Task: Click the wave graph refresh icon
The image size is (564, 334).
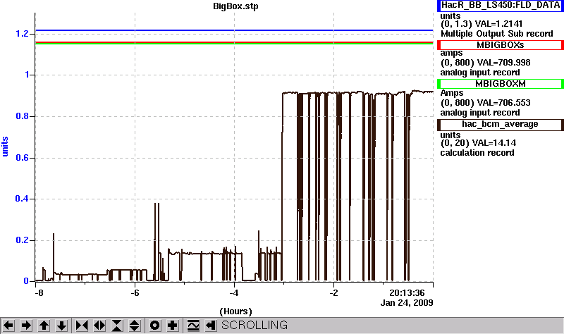Action: (x=193, y=326)
